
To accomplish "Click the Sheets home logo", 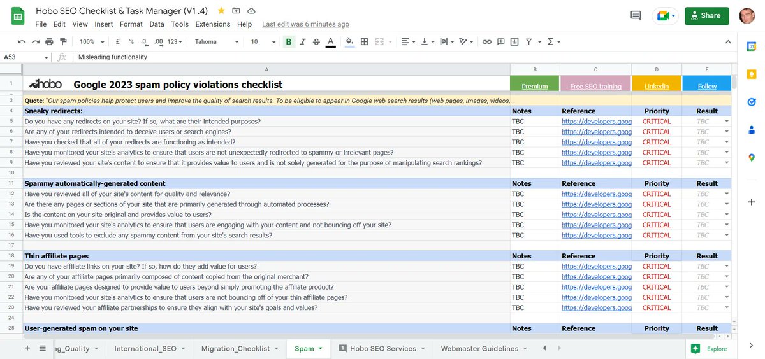I will pos(18,17).
